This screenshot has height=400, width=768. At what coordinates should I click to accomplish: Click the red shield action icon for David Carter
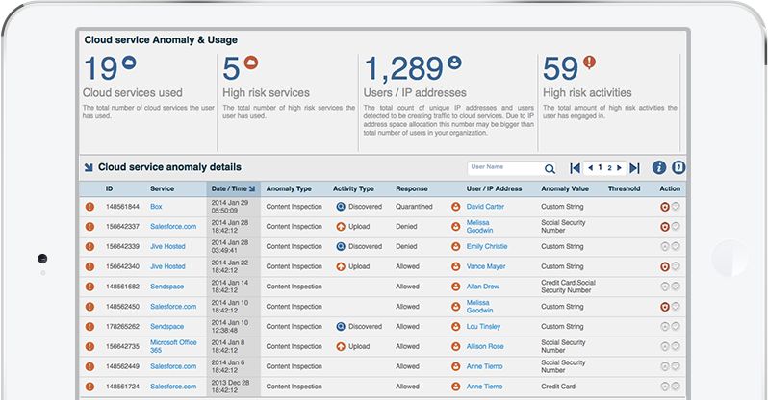click(665, 207)
